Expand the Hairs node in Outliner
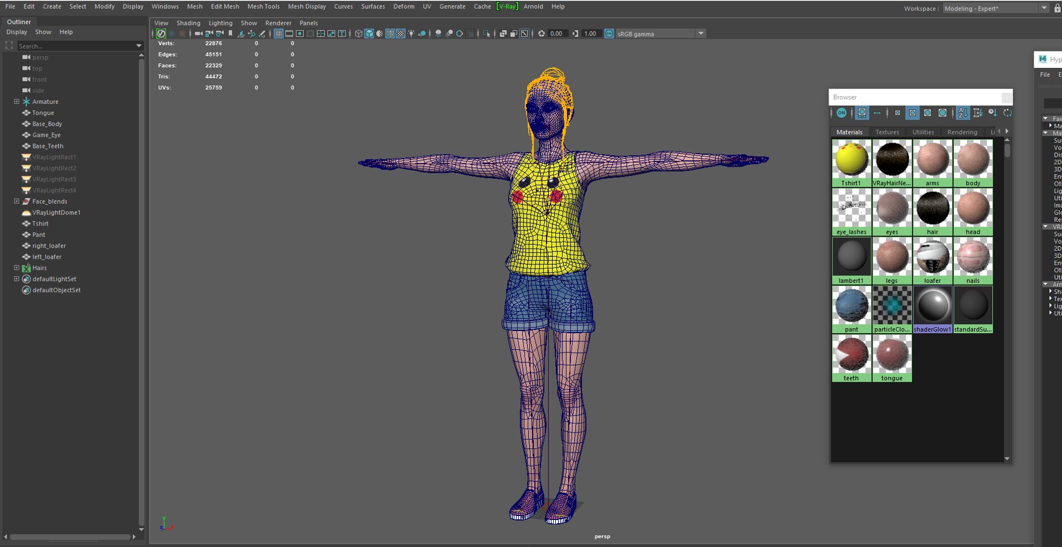 (x=17, y=268)
